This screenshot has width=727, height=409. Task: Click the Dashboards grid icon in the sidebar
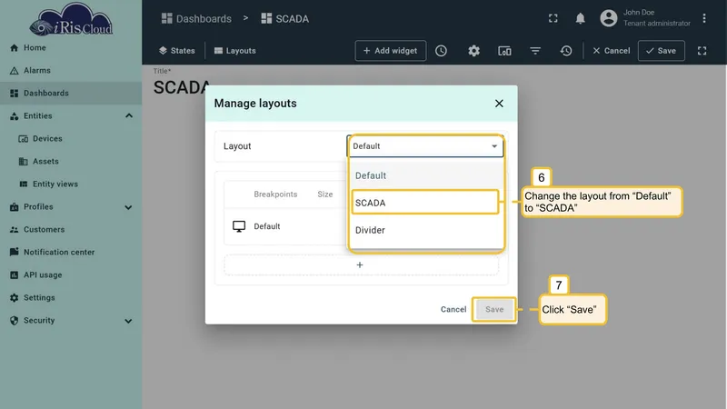(x=14, y=94)
